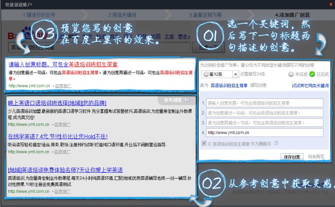
Task: Click the 保存创意 button
Action: 292,157
